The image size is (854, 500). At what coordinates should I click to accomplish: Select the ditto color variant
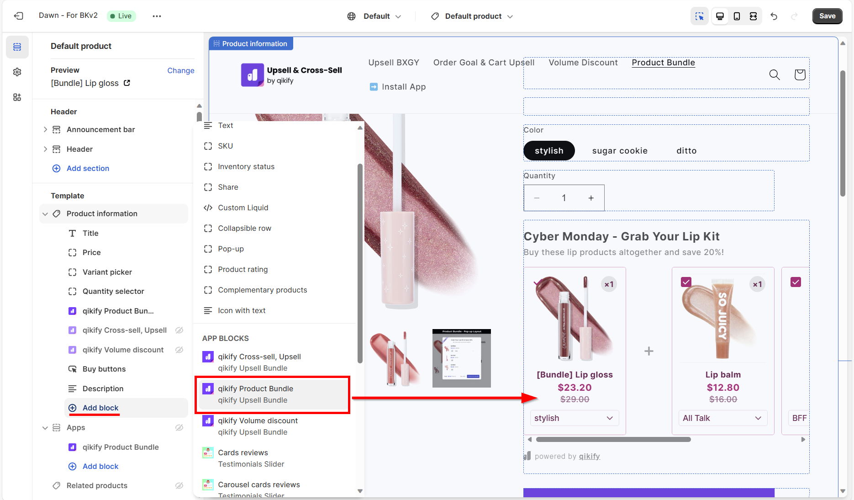tap(686, 151)
